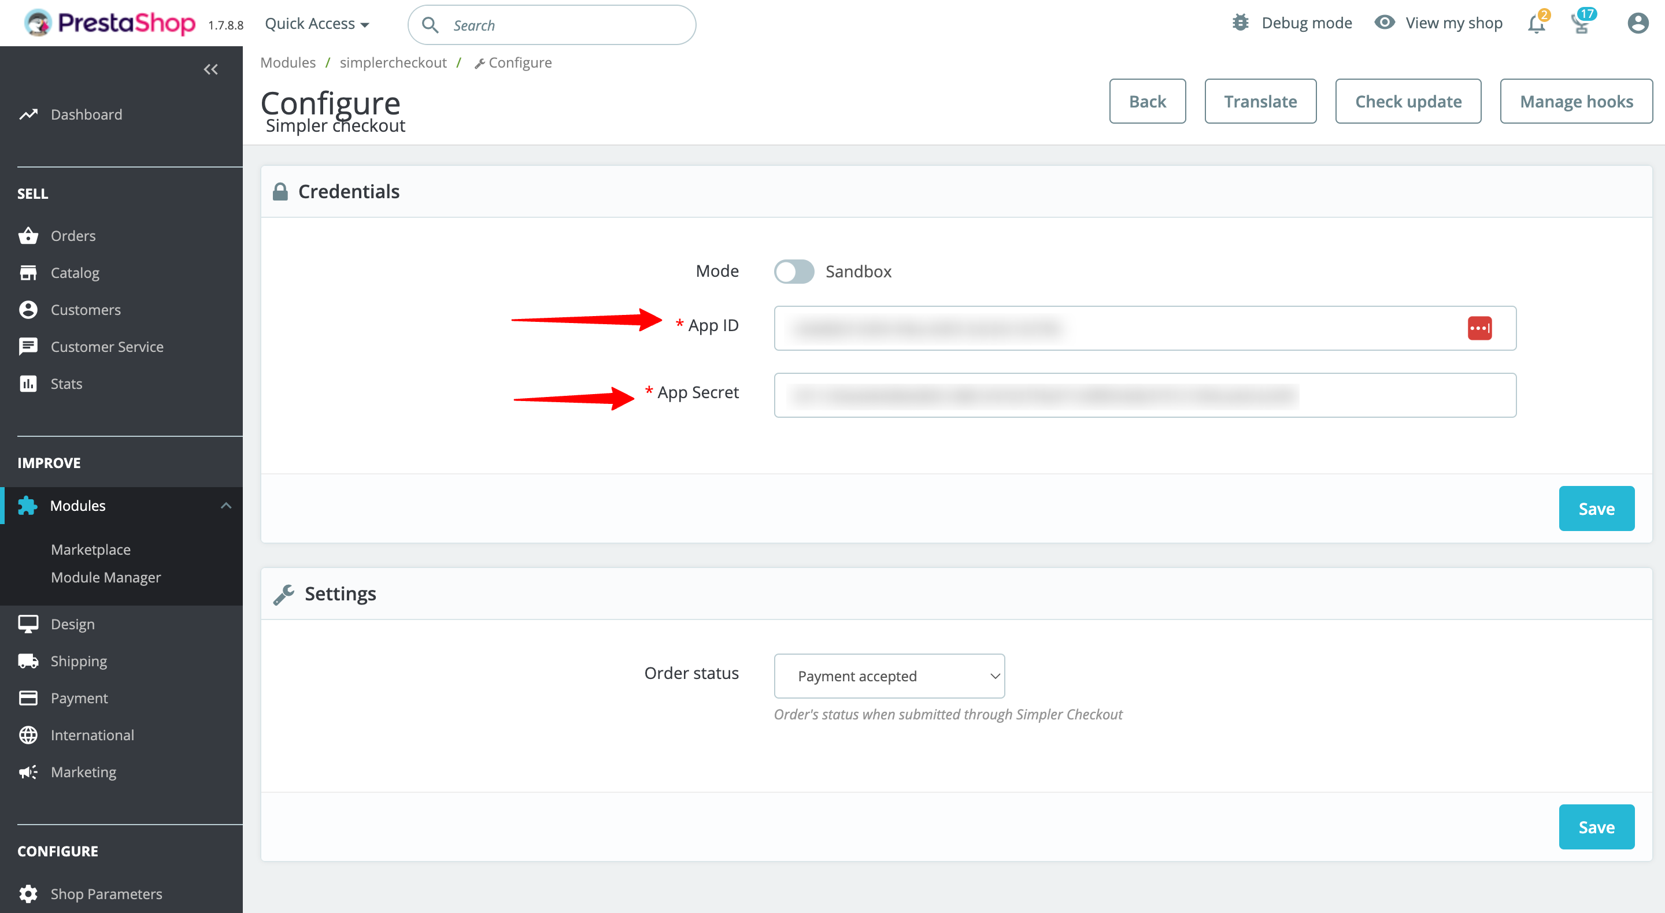This screenshot has height=913, width=1665.
Task: Click the trophy achievements icon
Action: (1581, 24)
